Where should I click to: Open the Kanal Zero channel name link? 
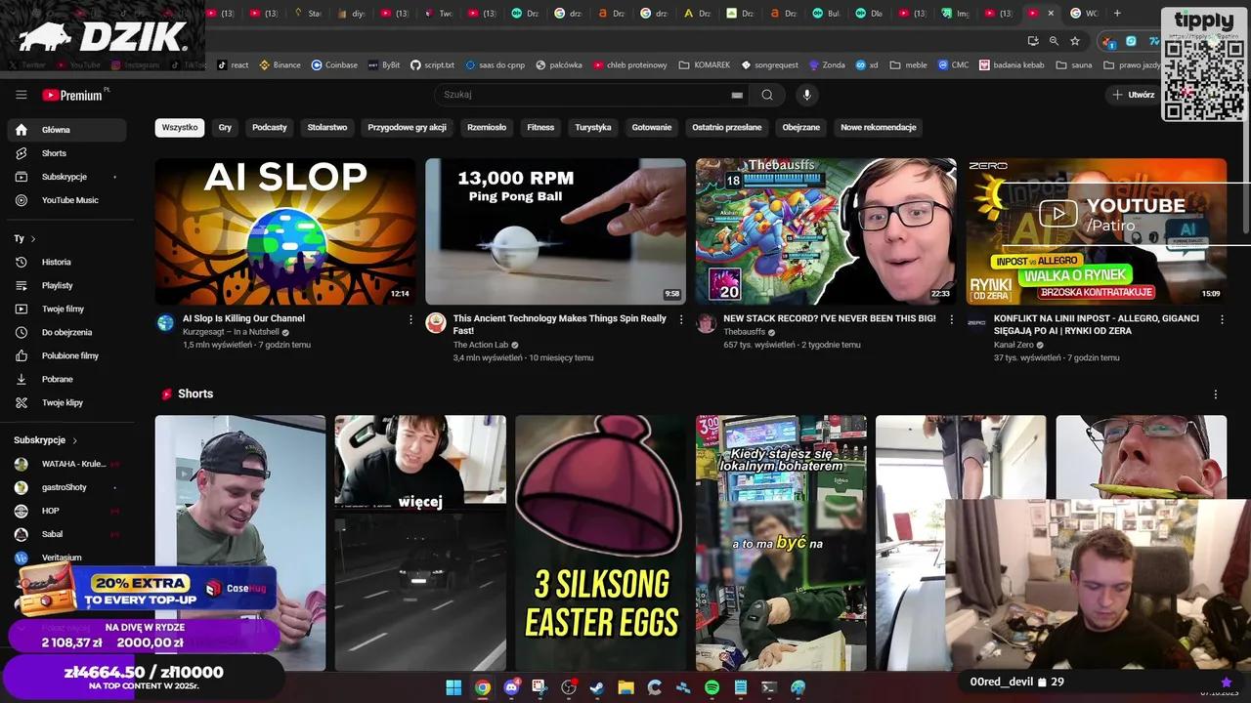pyautogui.click(x=1014, y=345)
